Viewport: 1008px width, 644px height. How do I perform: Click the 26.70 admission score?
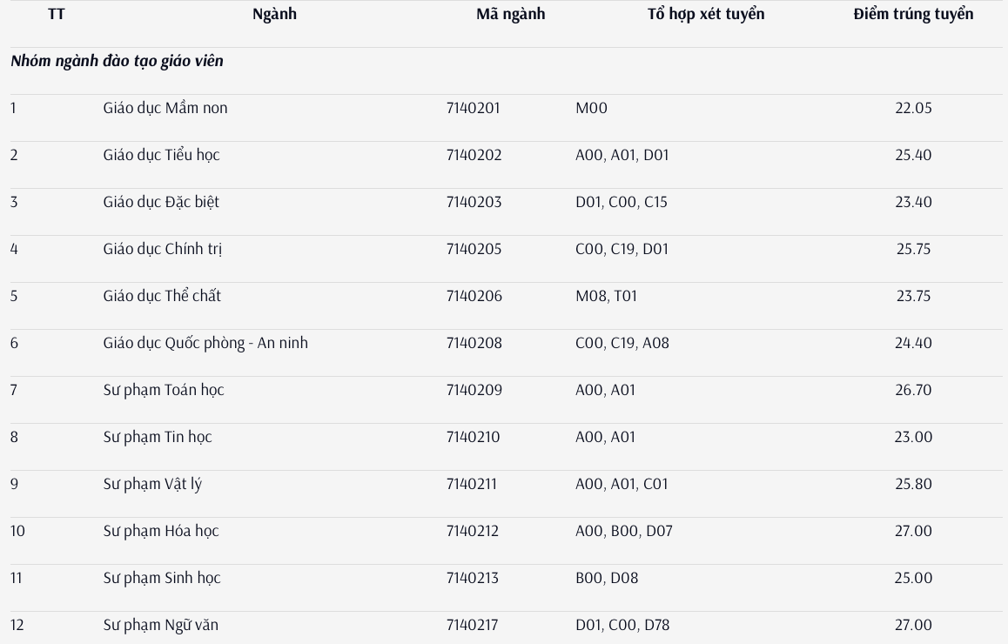click(913, 390)
